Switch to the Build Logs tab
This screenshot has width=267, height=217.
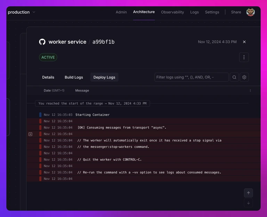click(74, 77)
